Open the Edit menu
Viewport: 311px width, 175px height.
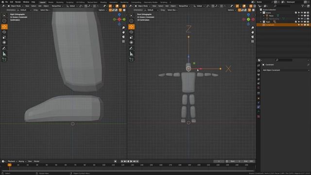click(x=12, y=2)
